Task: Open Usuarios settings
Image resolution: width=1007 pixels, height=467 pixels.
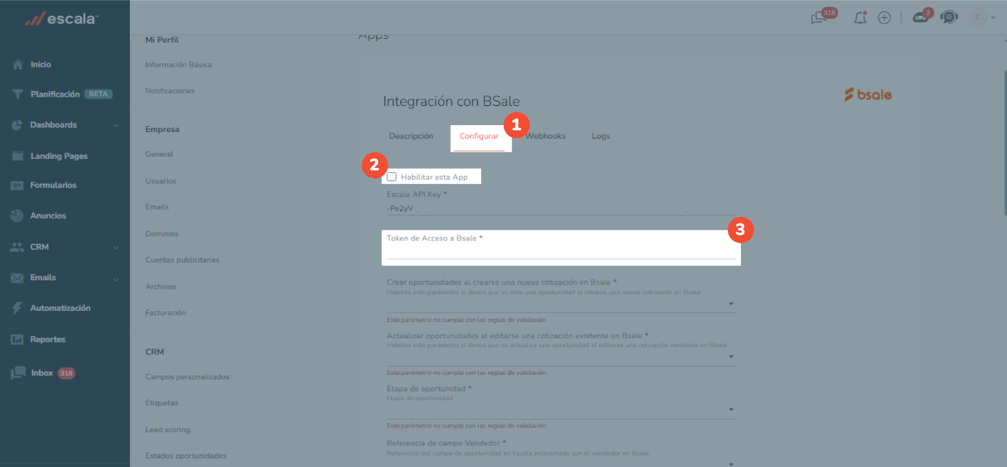Action: point(161,181)
